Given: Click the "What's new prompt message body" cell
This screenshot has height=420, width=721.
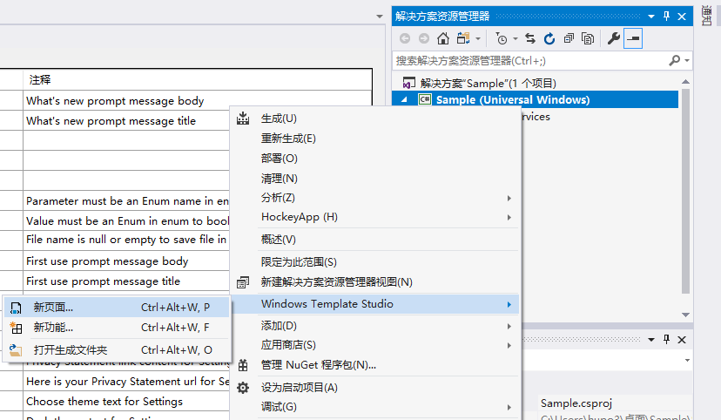Looking at the screenshot, I should click(x=198, y=101).
